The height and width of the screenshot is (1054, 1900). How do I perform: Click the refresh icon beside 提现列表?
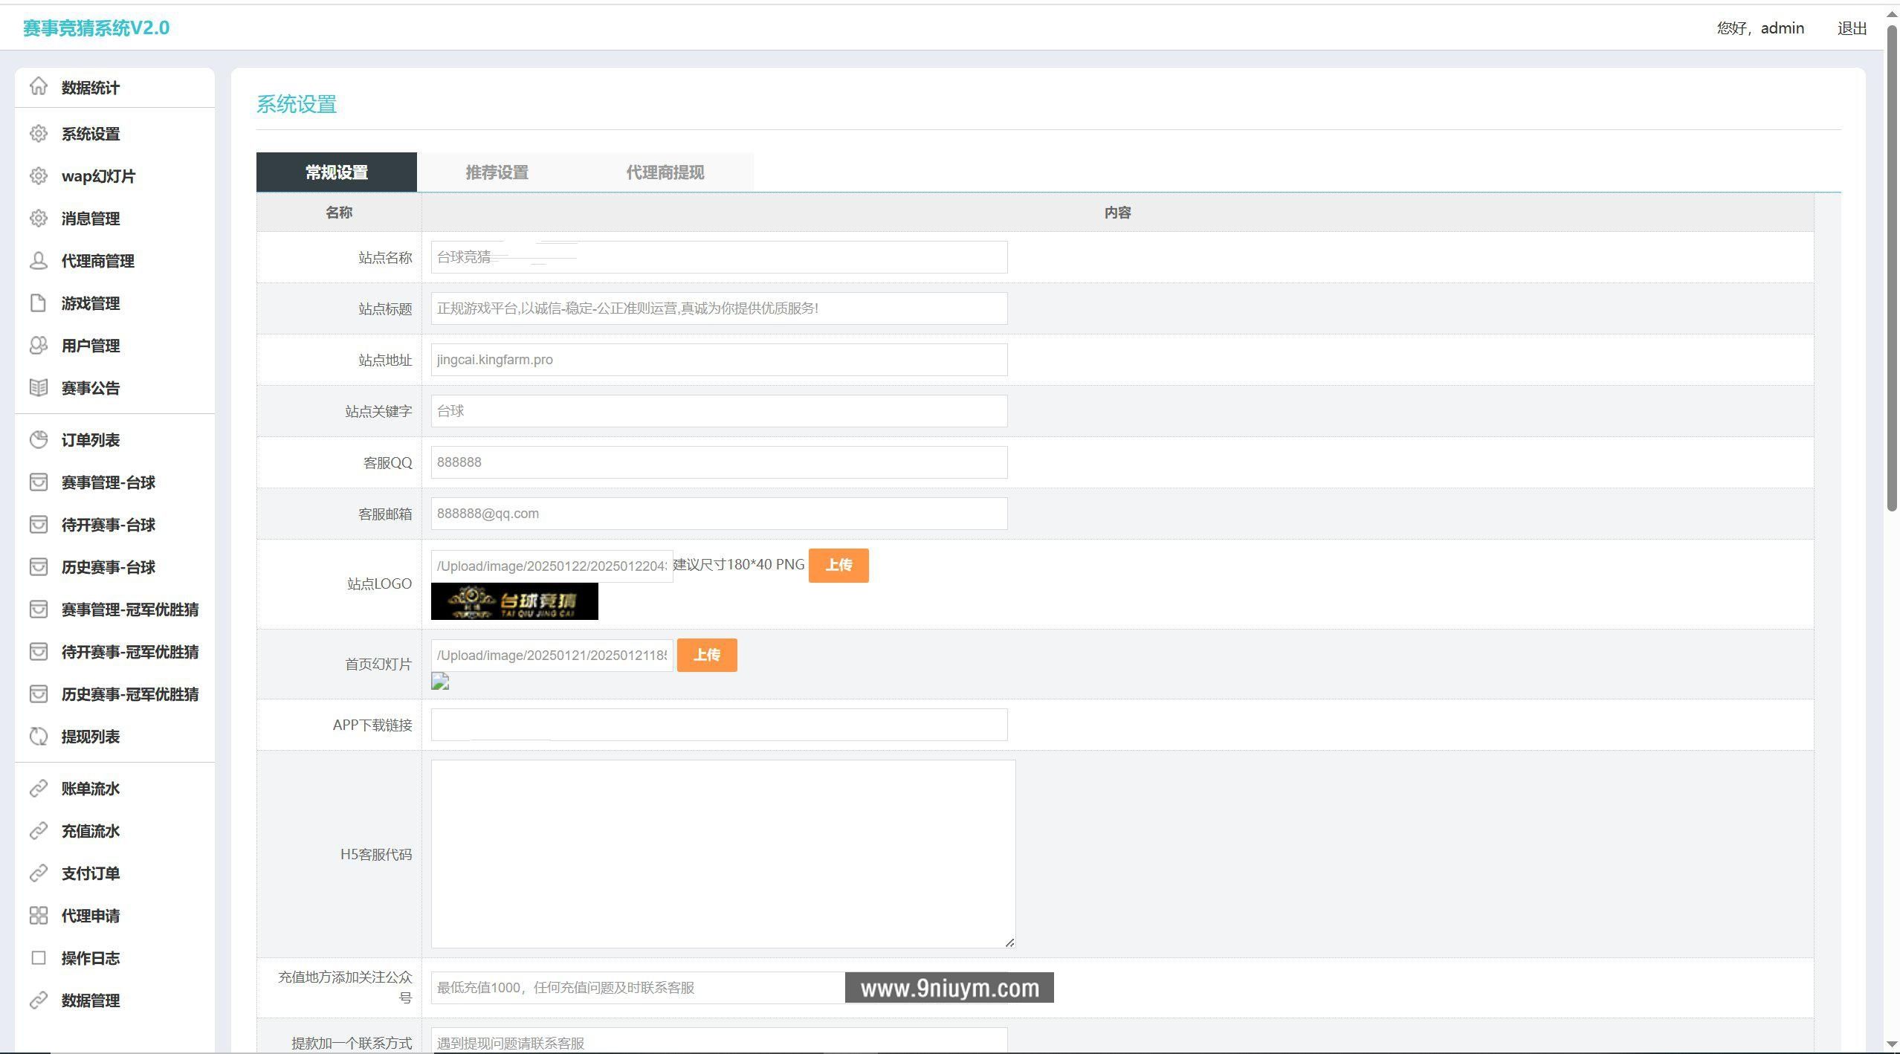pos(39,737)
